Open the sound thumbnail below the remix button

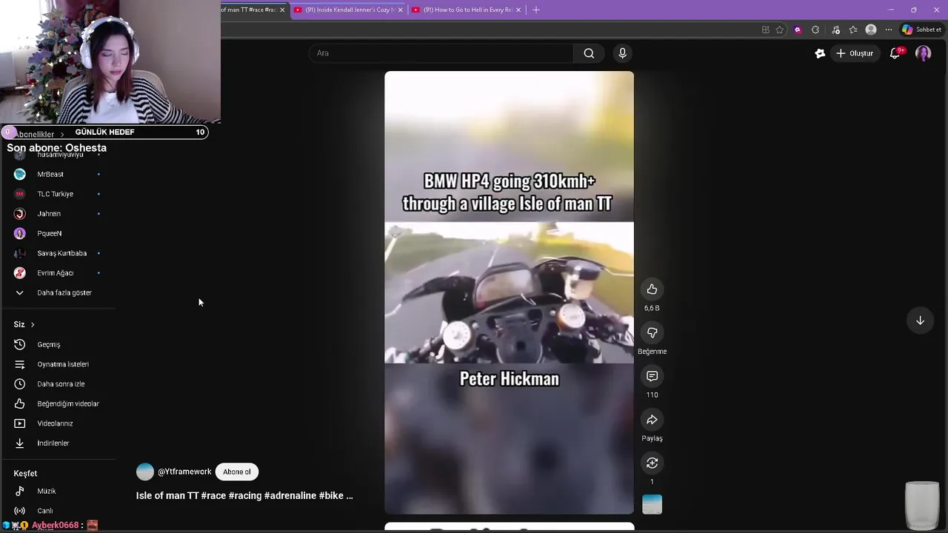tap(652, 504)
